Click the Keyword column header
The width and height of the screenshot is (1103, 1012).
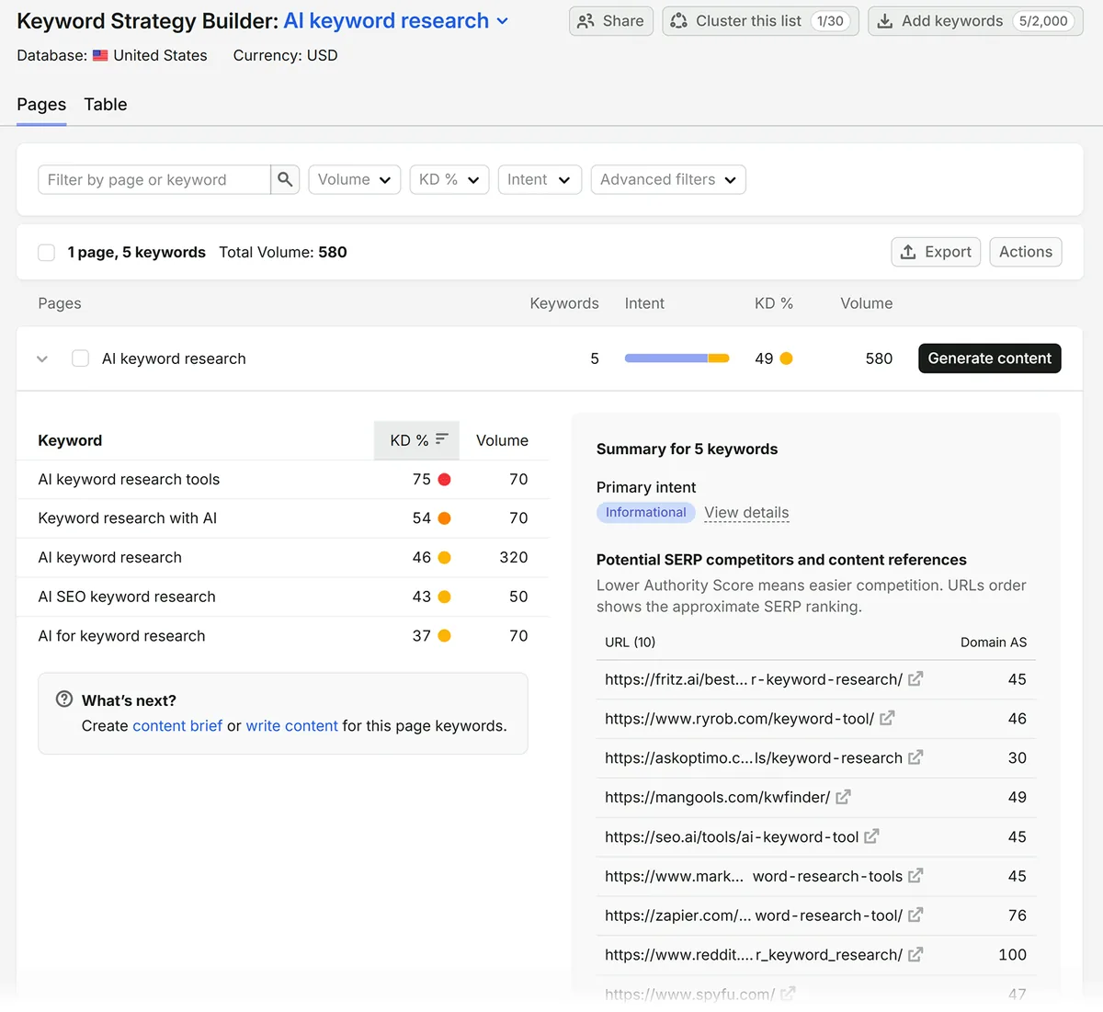[70, 440]
